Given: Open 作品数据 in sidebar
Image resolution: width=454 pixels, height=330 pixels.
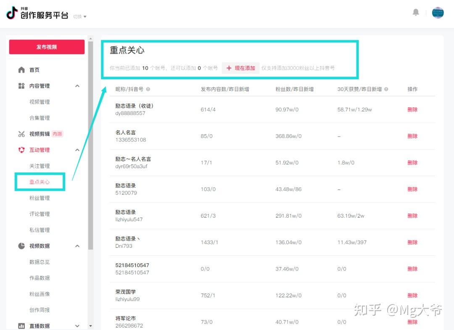Looking at the screenshot, I should click(x=40, y=278).
